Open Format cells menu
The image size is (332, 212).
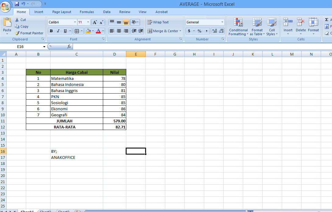[313, 26]
